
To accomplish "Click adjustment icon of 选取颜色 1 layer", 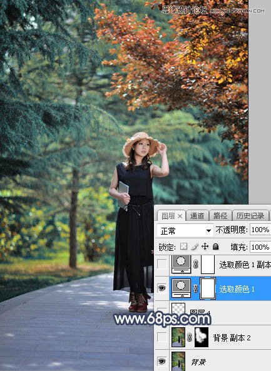I will 181,288.
